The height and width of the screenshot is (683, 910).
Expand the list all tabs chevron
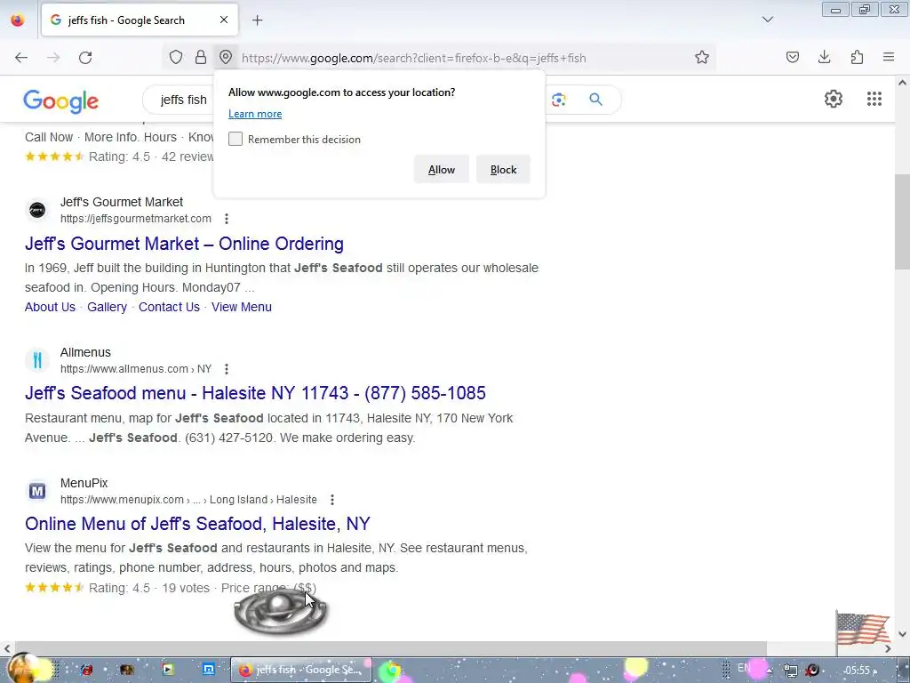767,20
